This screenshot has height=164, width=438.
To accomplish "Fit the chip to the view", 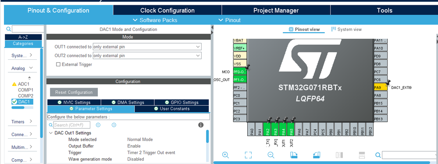I will pyautogui.click(x=248, y=155).
